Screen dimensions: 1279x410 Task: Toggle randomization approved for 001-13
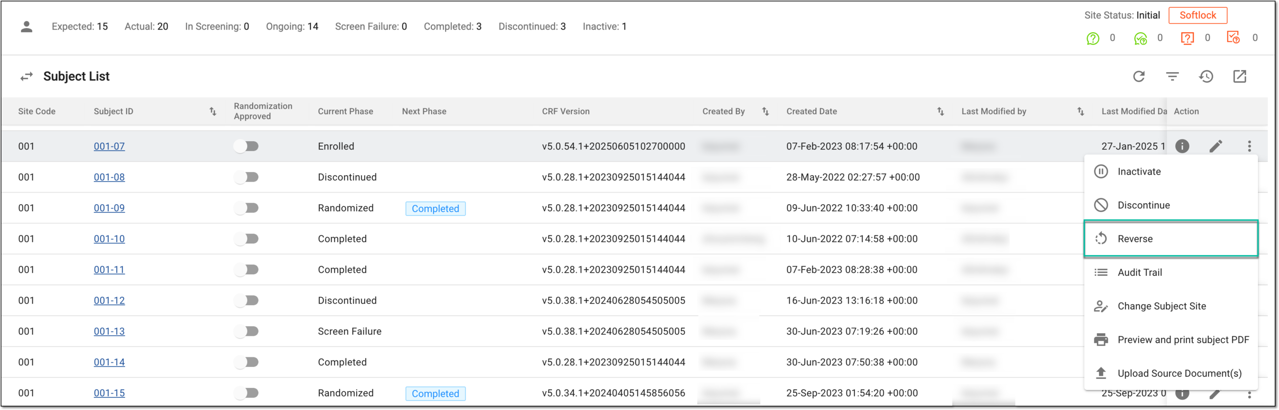click(x=246, y=332)
